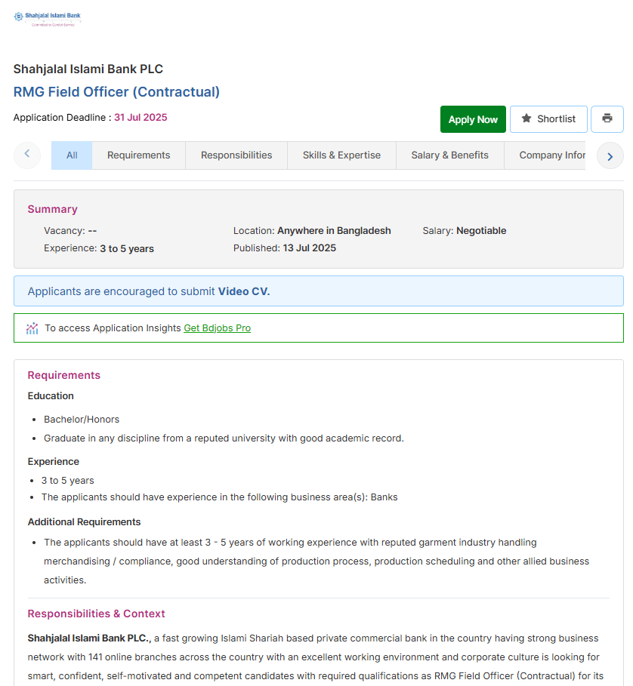
Task: Click the Summary section heading
Action: pos(52,209)
